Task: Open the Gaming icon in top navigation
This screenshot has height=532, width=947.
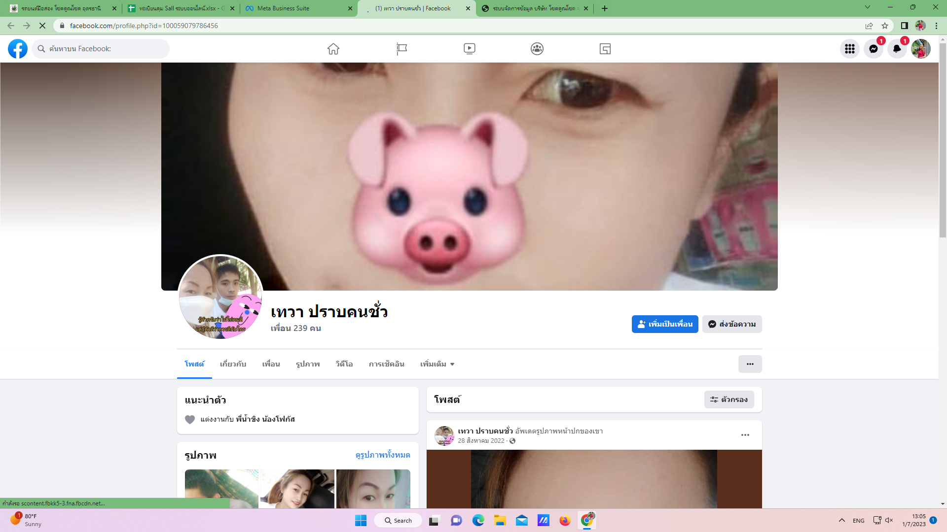Action: [x=605, y=49]
